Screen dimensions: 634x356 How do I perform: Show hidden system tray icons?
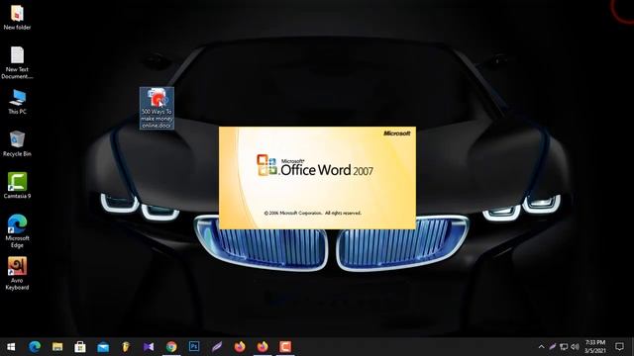coord(541,347)
